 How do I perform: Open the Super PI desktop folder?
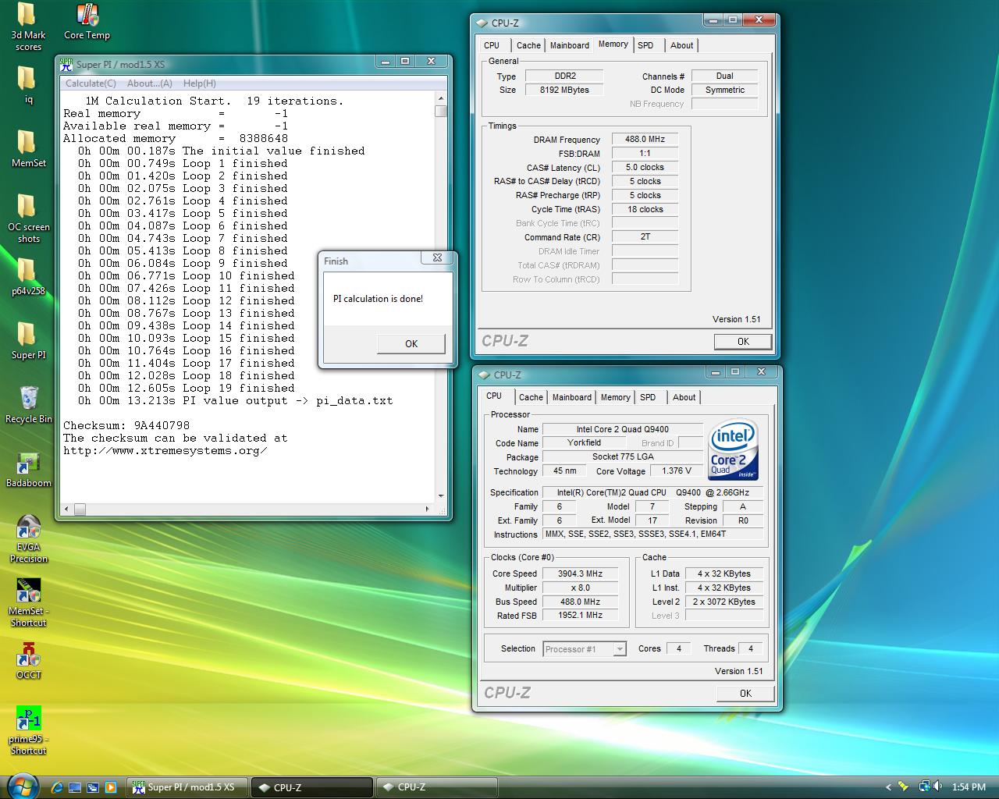(28, 340)
